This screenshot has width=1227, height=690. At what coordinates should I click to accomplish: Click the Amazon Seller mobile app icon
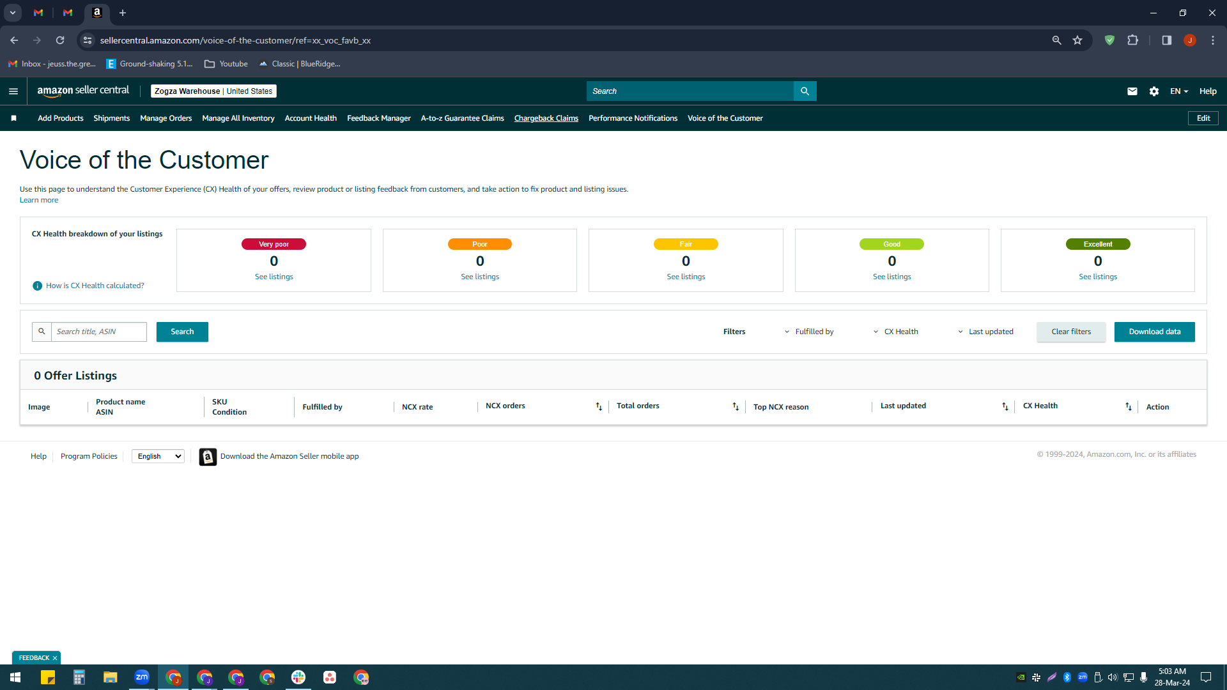click(208, 457)
